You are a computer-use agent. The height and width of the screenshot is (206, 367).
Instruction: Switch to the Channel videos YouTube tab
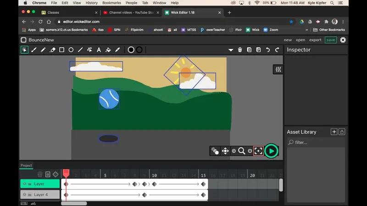click(129, 12)
